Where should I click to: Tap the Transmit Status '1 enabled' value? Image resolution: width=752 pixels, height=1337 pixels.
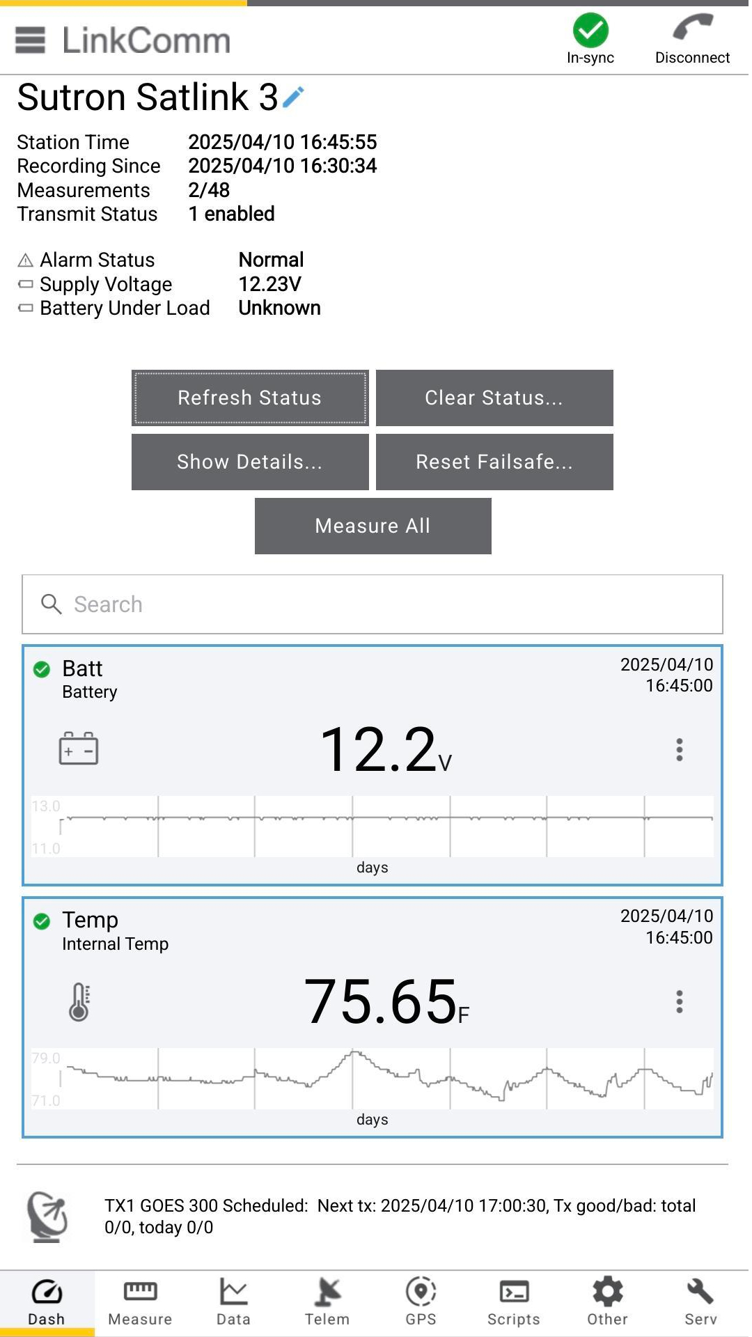(232, 214)
